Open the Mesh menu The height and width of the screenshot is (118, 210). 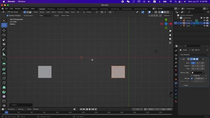53,12
